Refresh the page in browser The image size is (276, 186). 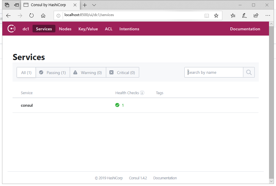click(32, 16)
